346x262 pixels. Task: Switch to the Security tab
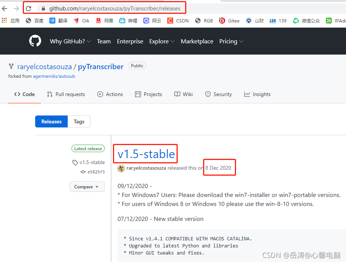click(218, 94)
